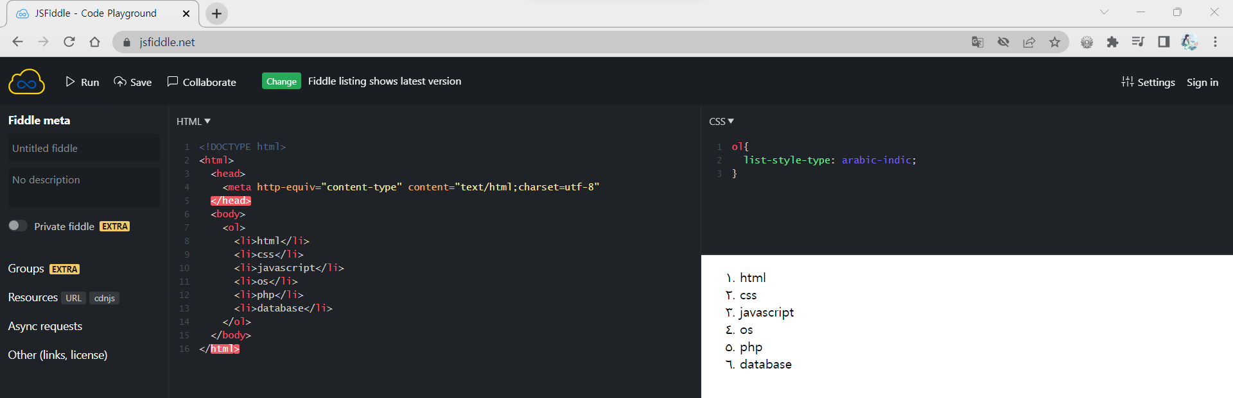The height and width of the screenshot is (398, 1233).
Task: Open the Groups section
Action: click(x=26, y=269)
